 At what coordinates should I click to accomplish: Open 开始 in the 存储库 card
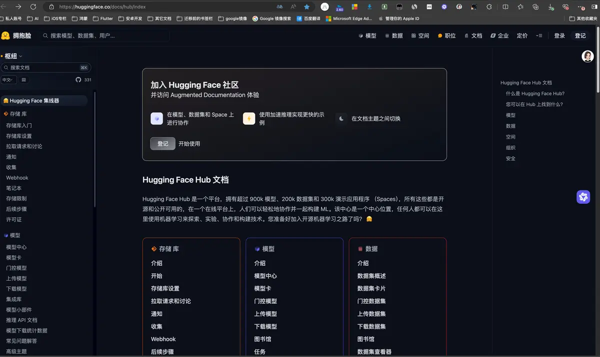click(156, 276)
